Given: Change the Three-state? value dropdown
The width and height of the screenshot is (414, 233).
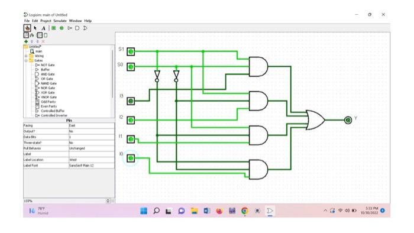Looking at the screenshot, I should [91, 143].
